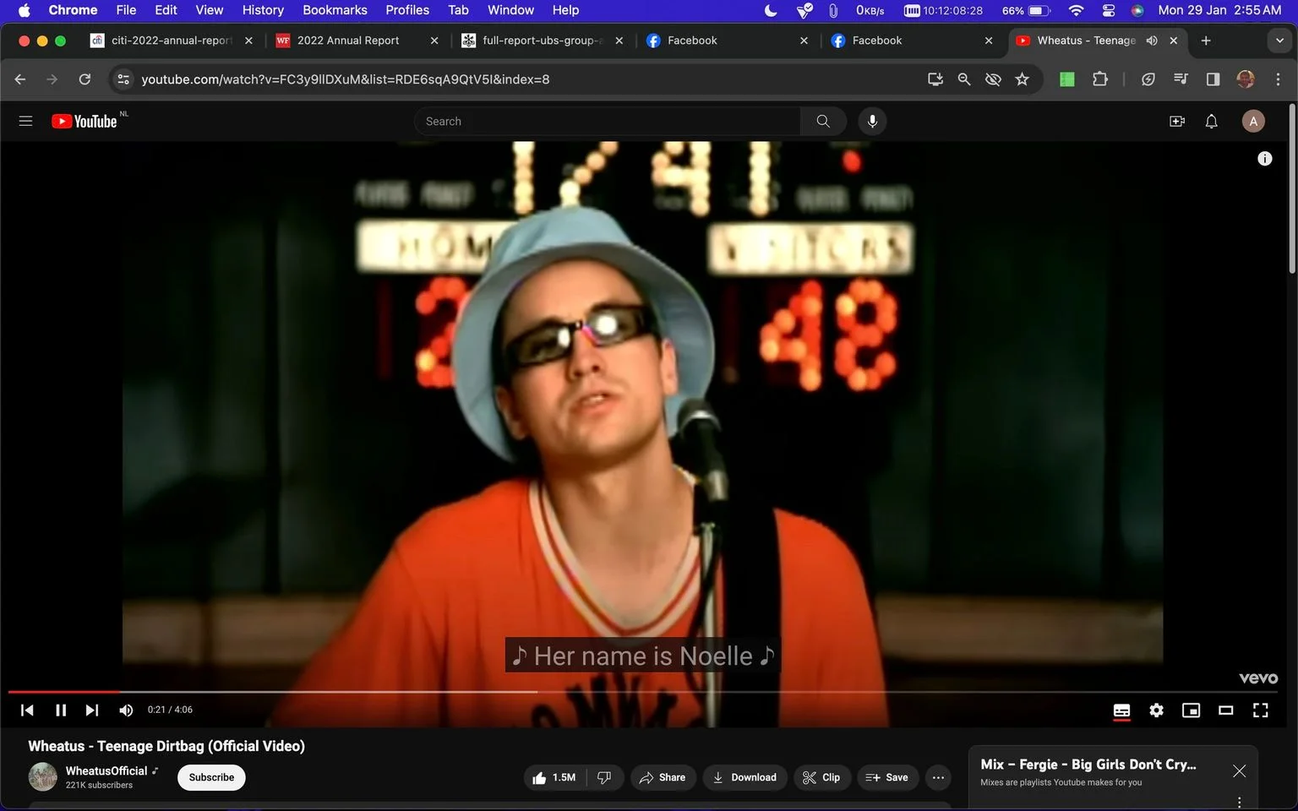
Task: Switch to full-report-ubs-group tab
Action: [x=541, y=40]
